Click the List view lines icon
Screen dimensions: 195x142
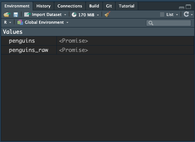[x=162, y=14]
